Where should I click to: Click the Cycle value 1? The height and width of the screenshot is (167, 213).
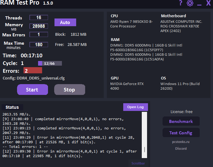[x=22, y=63]
